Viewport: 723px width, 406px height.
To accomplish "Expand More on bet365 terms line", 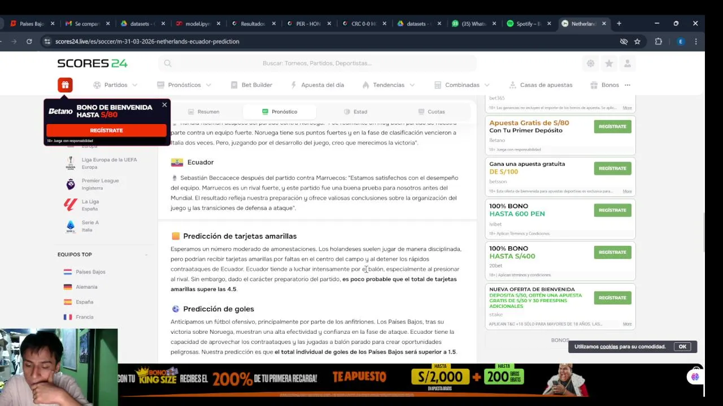I will [x=627, y=108].
